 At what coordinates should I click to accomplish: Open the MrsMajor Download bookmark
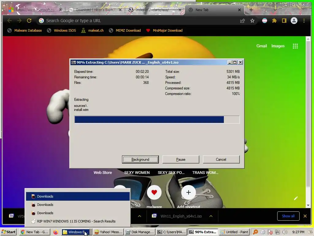coord(164,30)
